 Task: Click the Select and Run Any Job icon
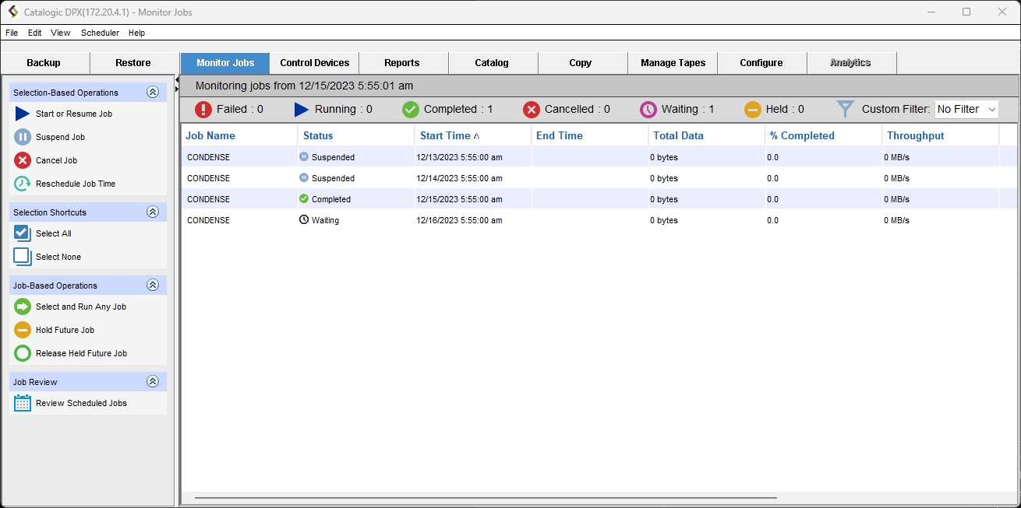click(x=23, y=307)
